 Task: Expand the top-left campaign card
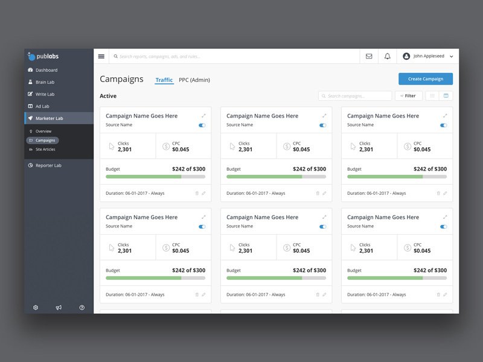coord(203,116)
